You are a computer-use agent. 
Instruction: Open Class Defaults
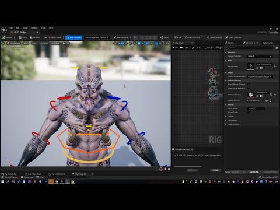[233, 37]
